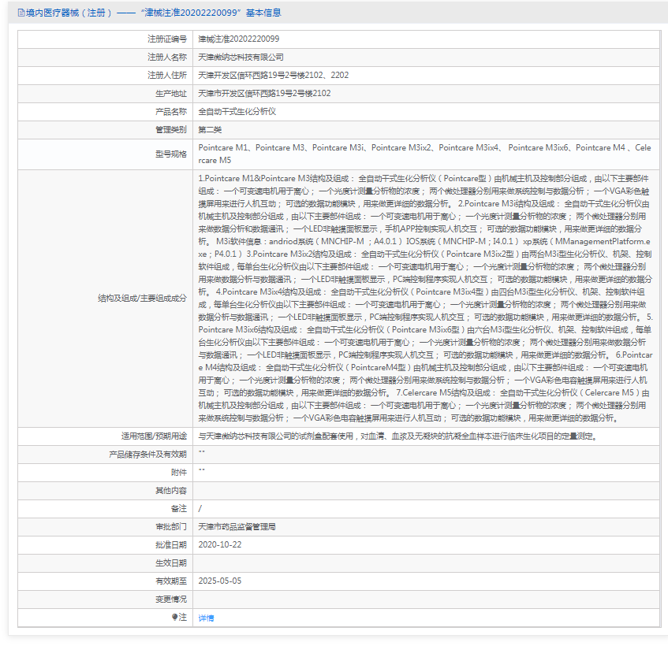668x646 pixels.
Task: Click the 生产地址 label
Action: pos(171,94)
